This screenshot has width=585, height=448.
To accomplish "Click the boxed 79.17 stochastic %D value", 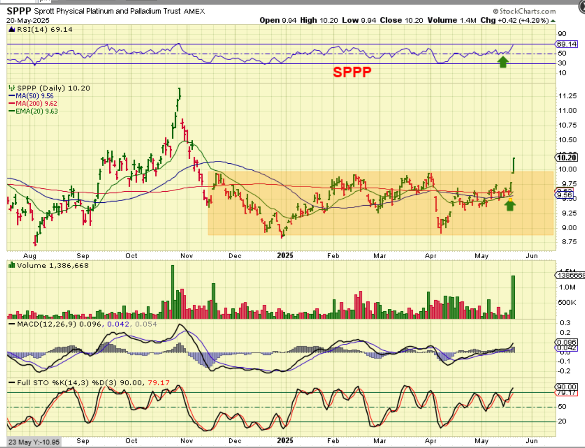I will pos(566,393).
